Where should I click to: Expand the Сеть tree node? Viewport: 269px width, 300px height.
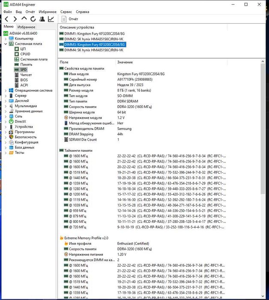(6, 116)
